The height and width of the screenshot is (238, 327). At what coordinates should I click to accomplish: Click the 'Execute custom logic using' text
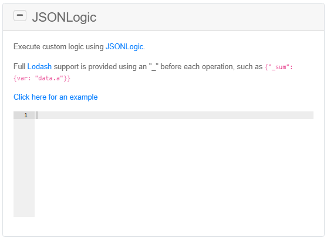tap(58, 47)
